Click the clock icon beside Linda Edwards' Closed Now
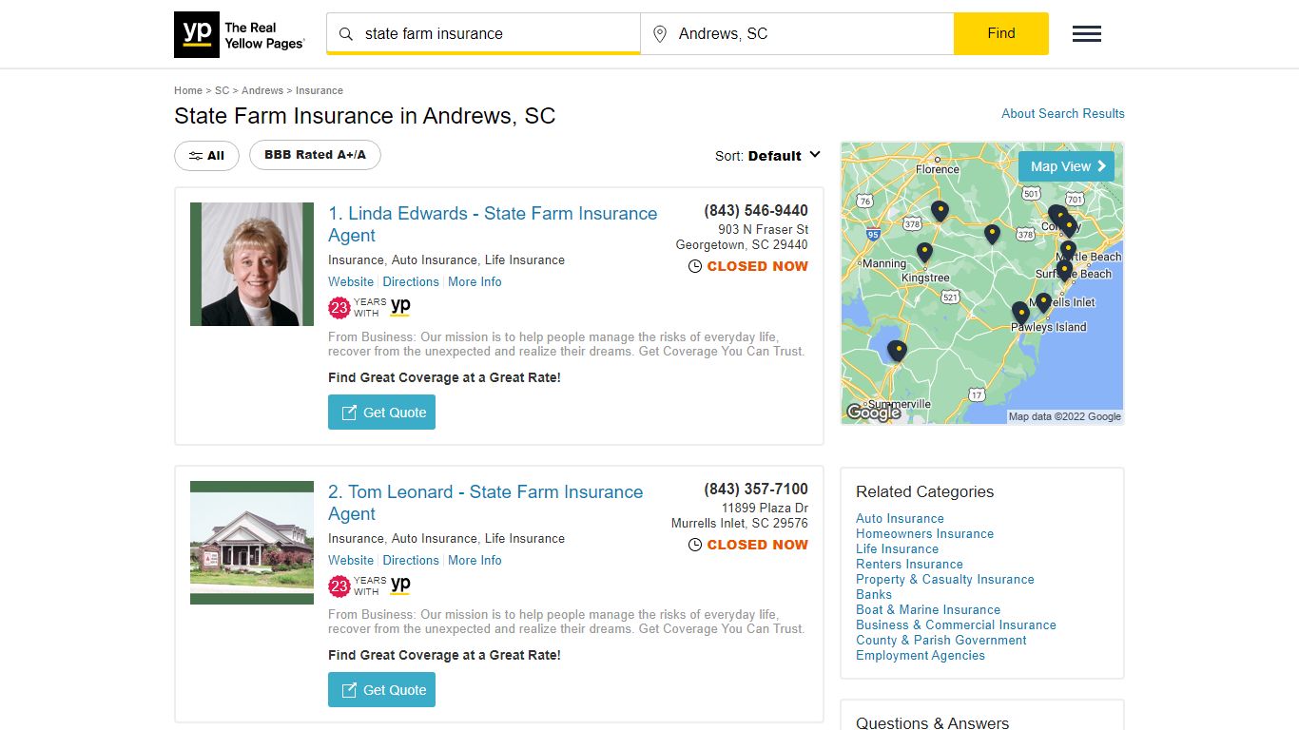 click(x=695, y=267)
